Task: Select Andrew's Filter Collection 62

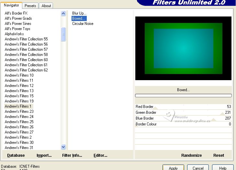Action: (26, 70)
